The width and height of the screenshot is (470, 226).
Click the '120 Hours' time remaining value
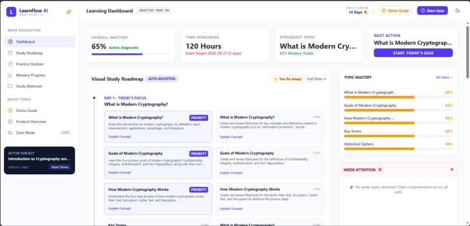204,47
